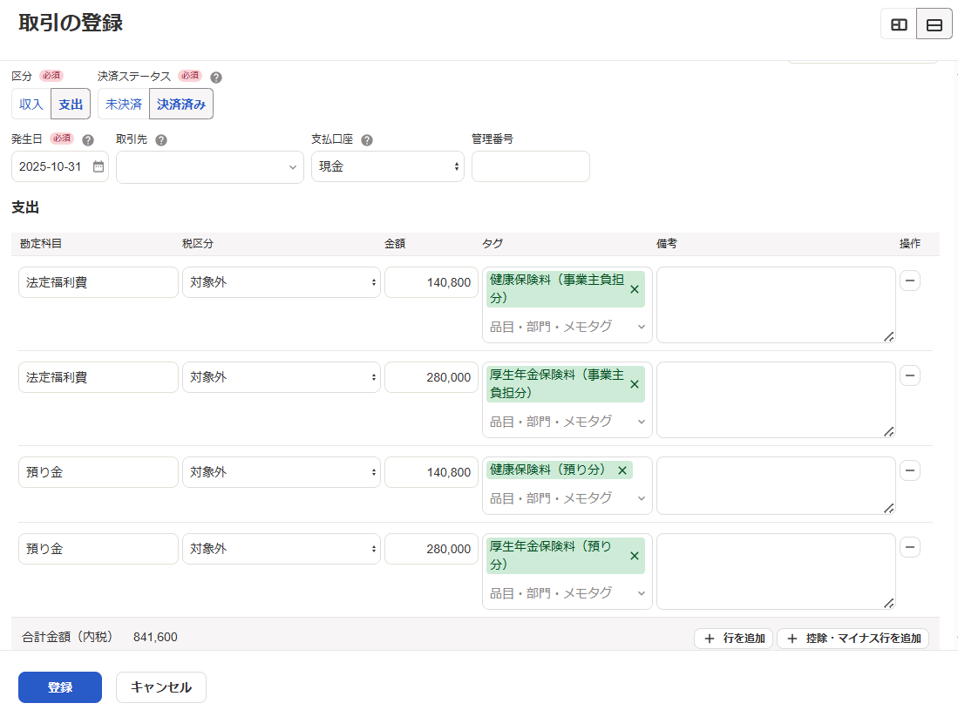Open 税区分 dropdown for 140,800 法定福利費 row
Screen dimensions: 958x710
[281, 282]
